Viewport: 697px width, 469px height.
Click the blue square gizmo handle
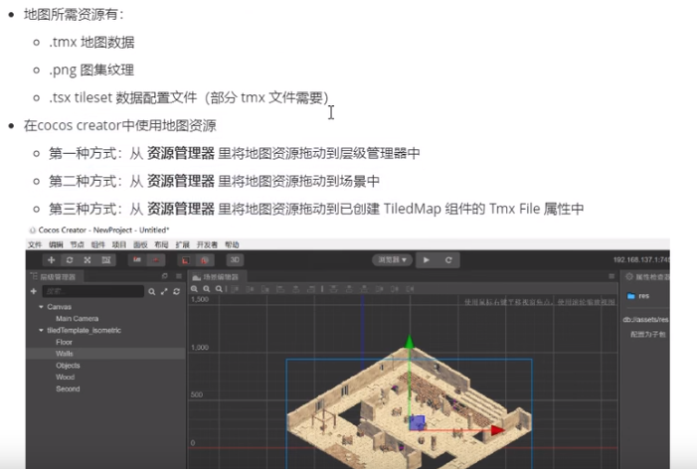pos(417,422)
